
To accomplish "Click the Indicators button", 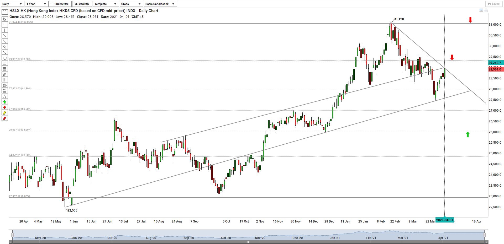I will coord(60,4).
